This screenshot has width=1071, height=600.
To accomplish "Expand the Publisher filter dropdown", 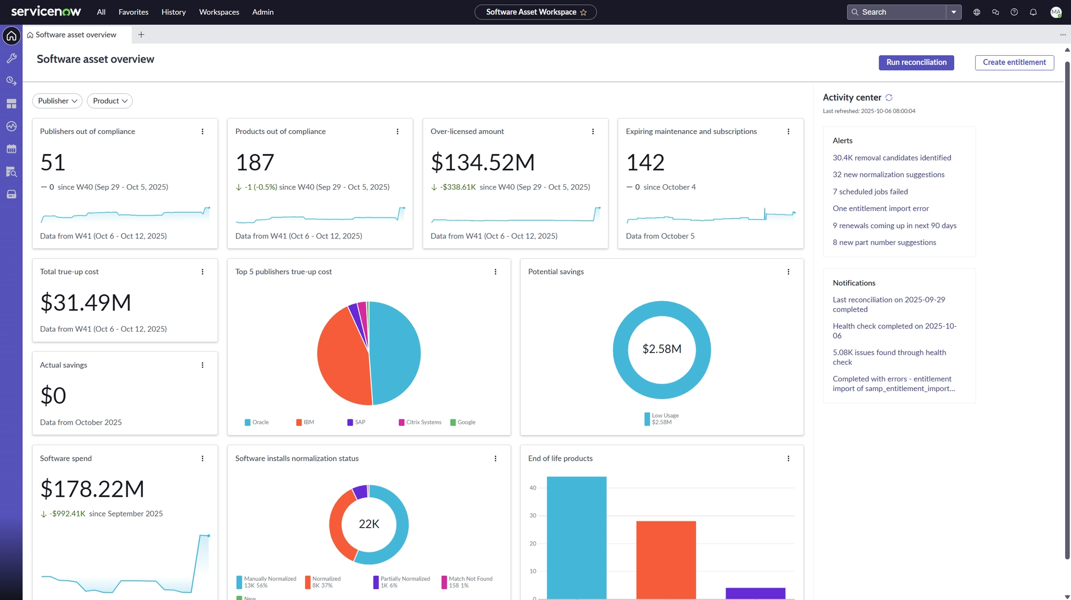I will 57,101.
